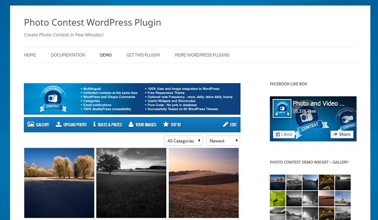Go to the Home menu item
Screen dimensions: 378x220
[x=30, y=55]
